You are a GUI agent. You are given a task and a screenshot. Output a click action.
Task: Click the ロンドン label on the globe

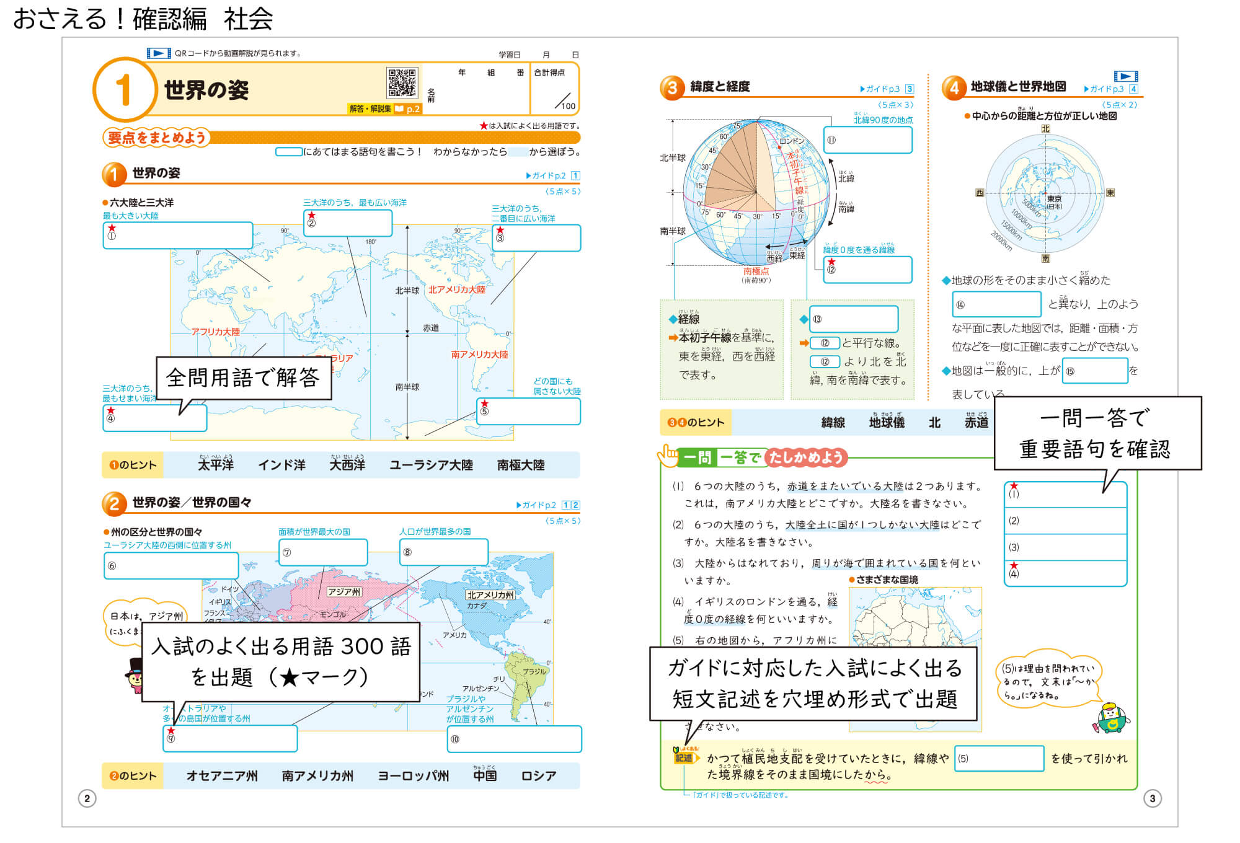tap(792, 141)
